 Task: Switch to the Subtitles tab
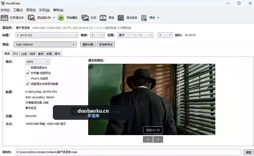click(49, 54)
